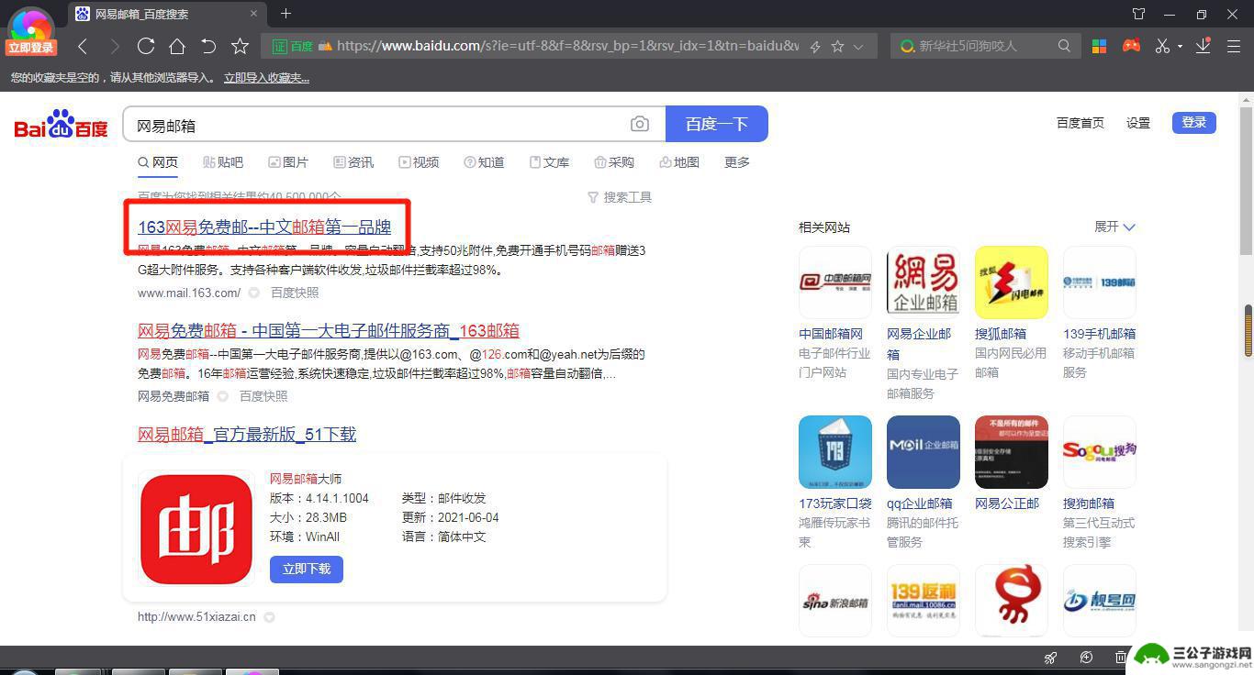Expand the 相关网站 panel with 展开
The width and height of the screenshot is (1254, 675).
pos(1114,227)
